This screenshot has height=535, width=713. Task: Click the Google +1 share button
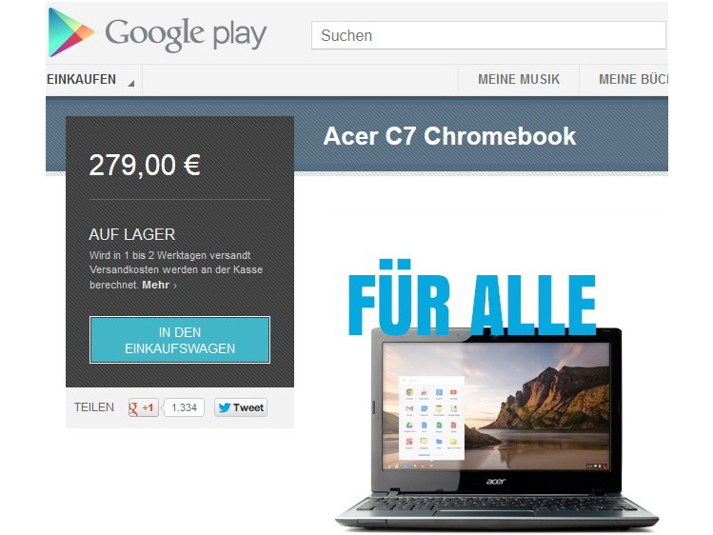click(x=143, y=407)
